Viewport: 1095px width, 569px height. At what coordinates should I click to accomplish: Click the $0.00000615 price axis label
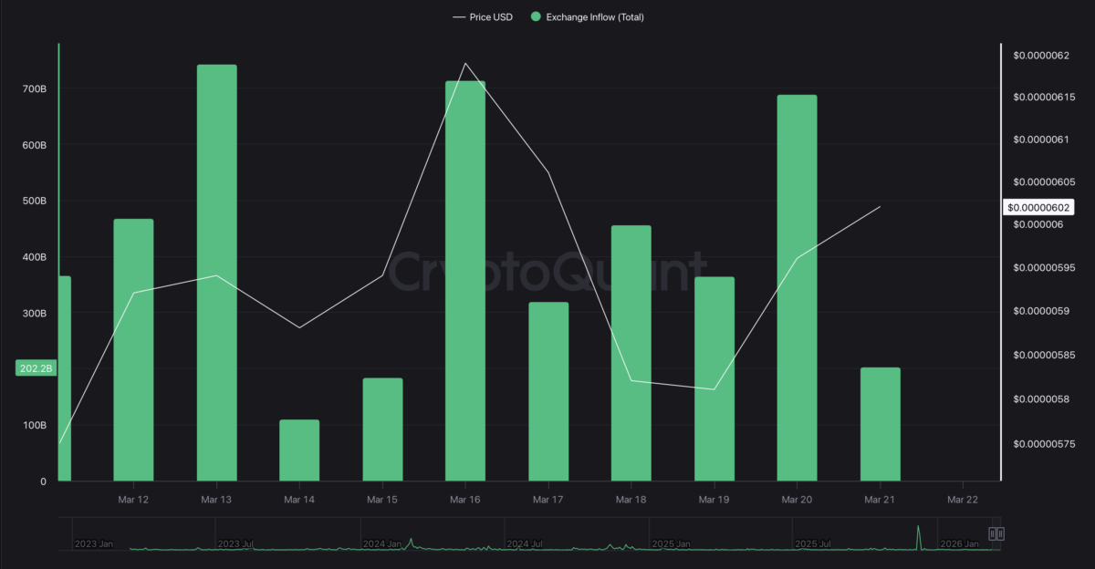(1044, 97)
